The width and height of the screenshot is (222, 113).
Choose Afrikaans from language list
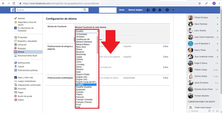[80, 37]
